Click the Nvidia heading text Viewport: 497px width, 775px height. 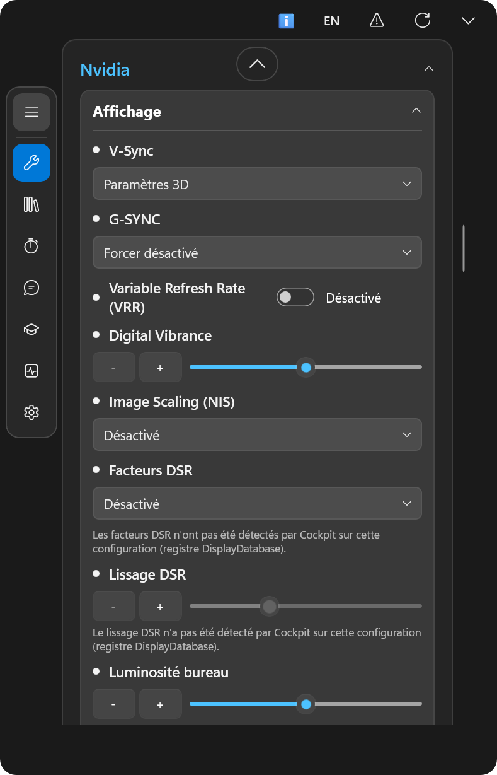pyautogui.click(x=105, y=69)
